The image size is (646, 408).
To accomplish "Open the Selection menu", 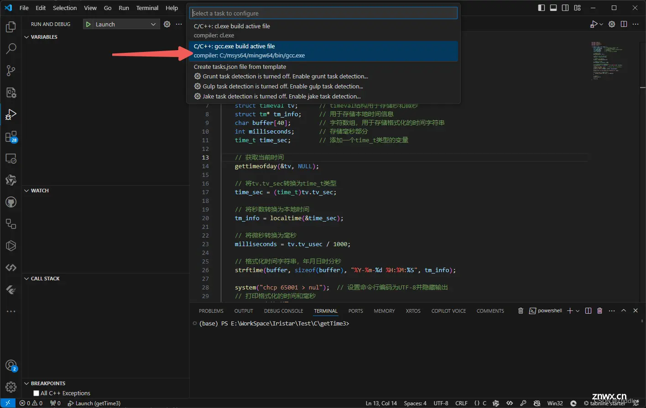I will [x=65, y=8].
